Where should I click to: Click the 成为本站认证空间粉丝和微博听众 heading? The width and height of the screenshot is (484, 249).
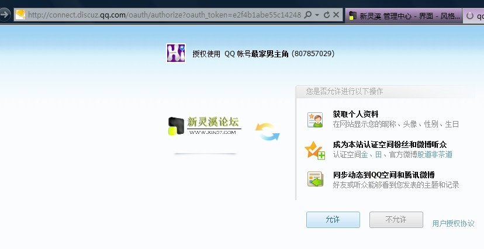[x=390, y=144]
